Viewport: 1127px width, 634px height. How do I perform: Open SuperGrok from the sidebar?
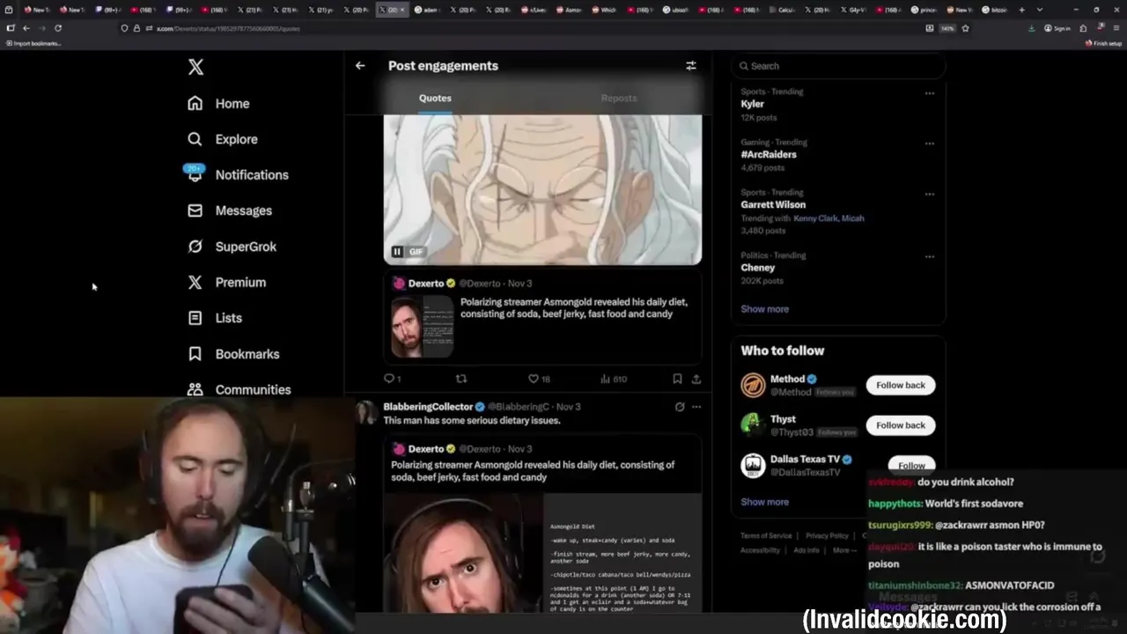pos(232,247)
